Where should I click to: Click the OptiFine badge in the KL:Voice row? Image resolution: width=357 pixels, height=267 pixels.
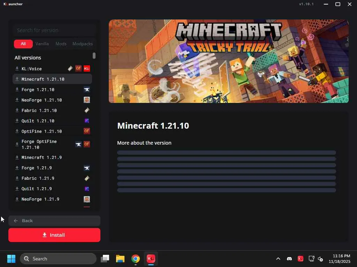point(78,68)
